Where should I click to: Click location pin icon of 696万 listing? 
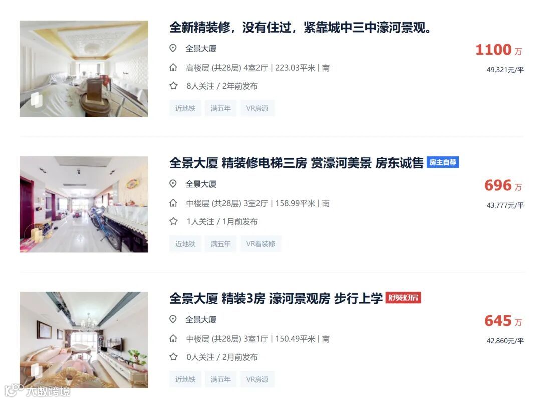coord(173,184)
